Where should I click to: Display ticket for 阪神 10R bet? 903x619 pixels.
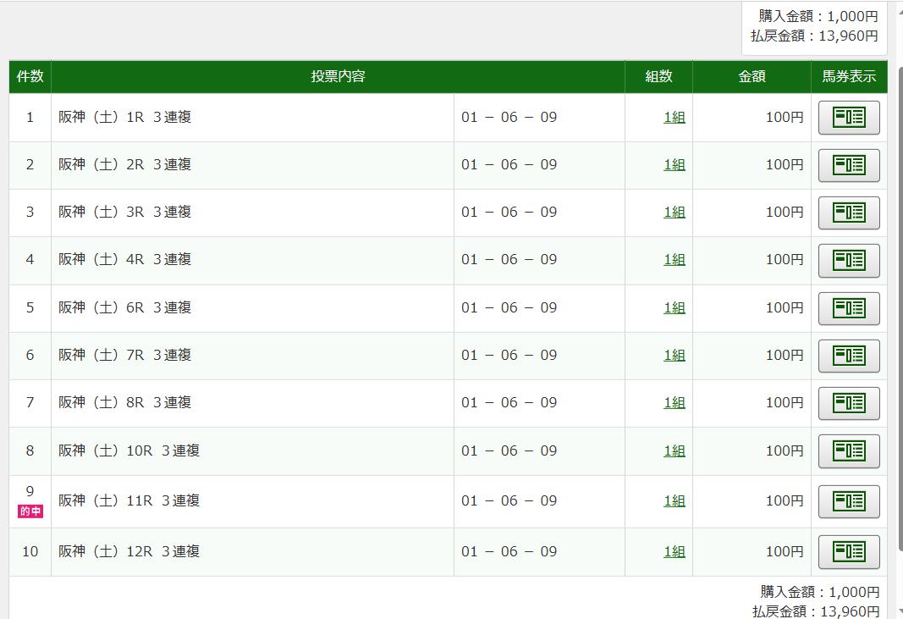[x=849, y=451]
